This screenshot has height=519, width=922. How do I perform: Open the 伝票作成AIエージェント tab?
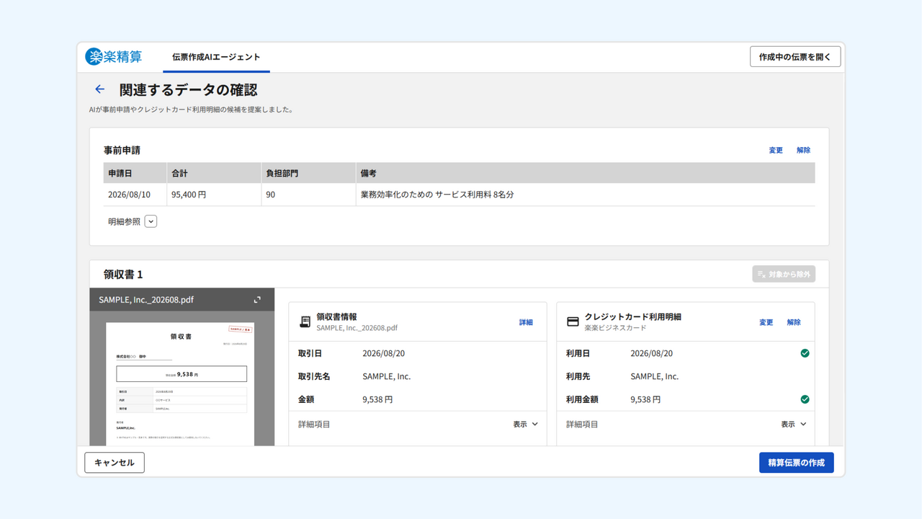216,57
